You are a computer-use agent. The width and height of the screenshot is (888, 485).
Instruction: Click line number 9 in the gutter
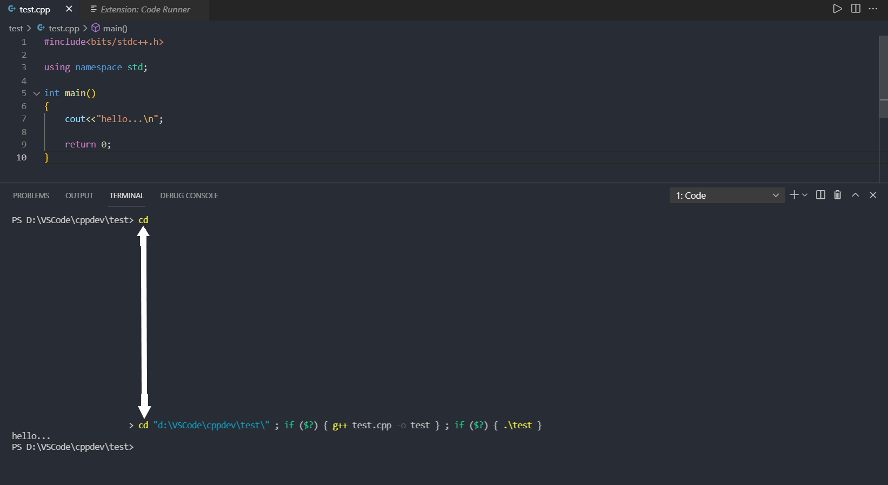(x=24, y=144)
